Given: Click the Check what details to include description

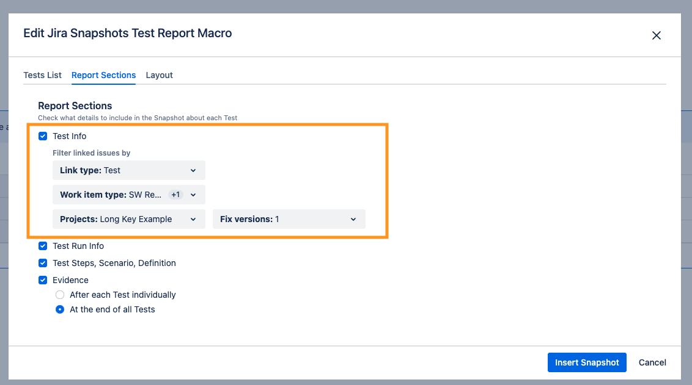Looking at the screenshot, I should 138,118.
